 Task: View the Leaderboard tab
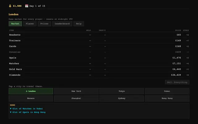[x=62, y=24]
